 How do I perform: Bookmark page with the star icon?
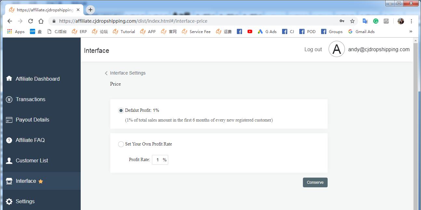point(352,21)
